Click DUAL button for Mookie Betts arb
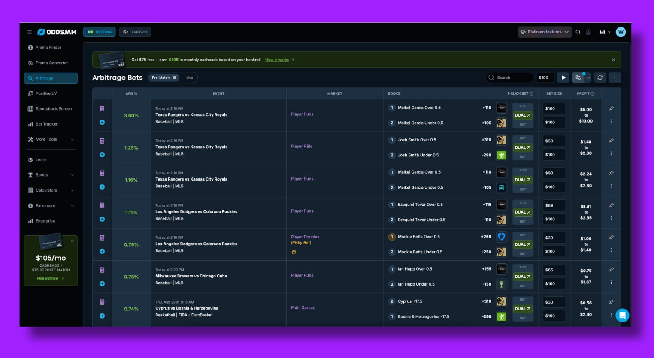This screenshot has height=358, width=654. 522,244
